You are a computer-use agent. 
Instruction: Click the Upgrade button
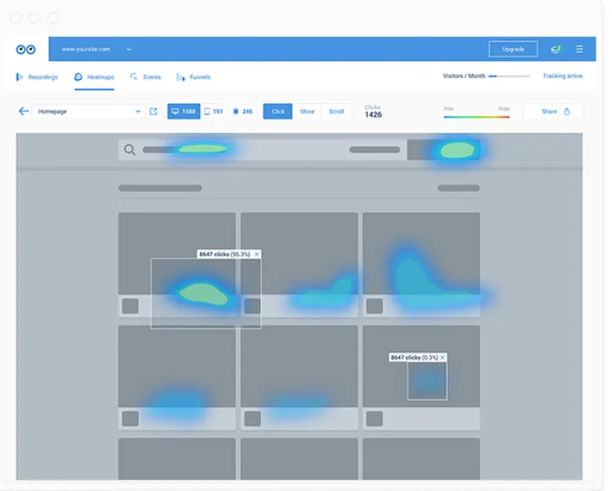tap(513, 49)
